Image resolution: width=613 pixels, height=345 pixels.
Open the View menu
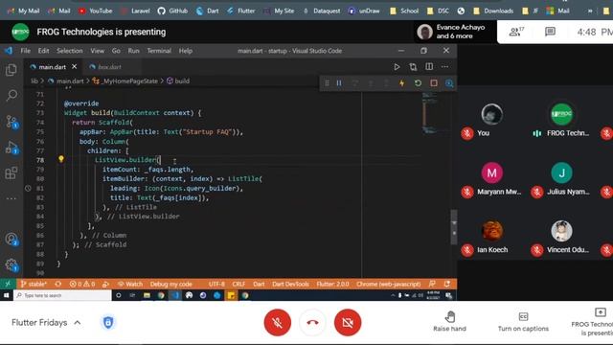click(x=98, y=51)
